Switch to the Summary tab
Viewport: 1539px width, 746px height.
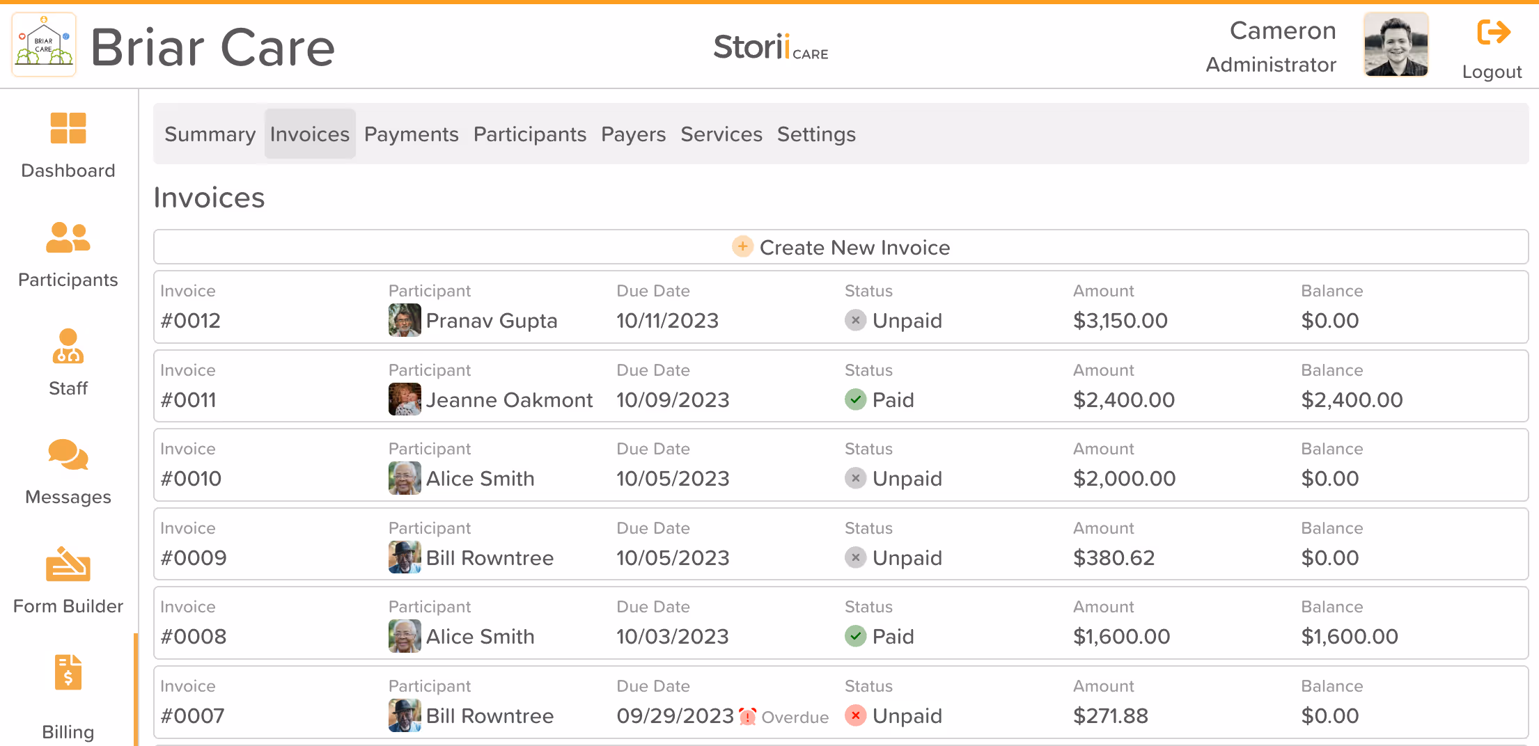point(210,134)
